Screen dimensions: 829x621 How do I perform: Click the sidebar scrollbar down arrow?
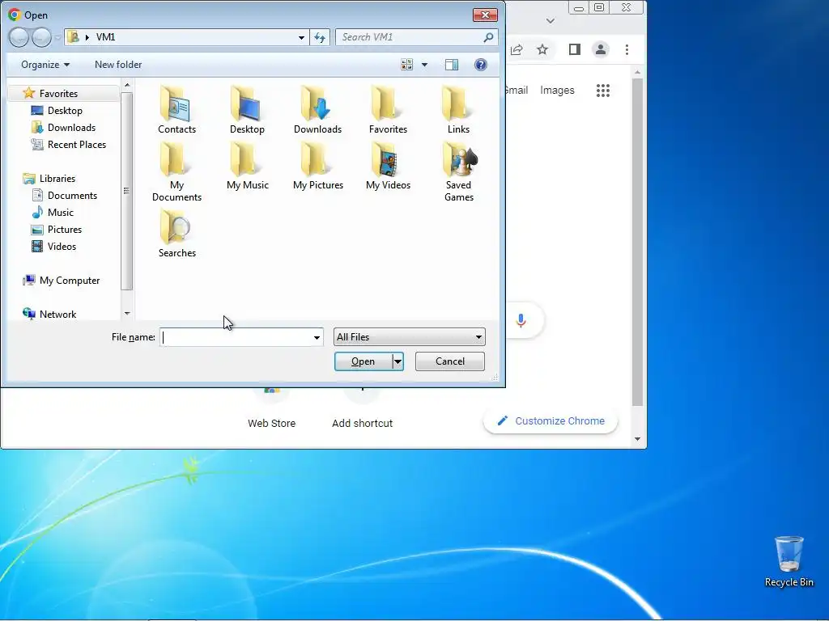(127, 314)
